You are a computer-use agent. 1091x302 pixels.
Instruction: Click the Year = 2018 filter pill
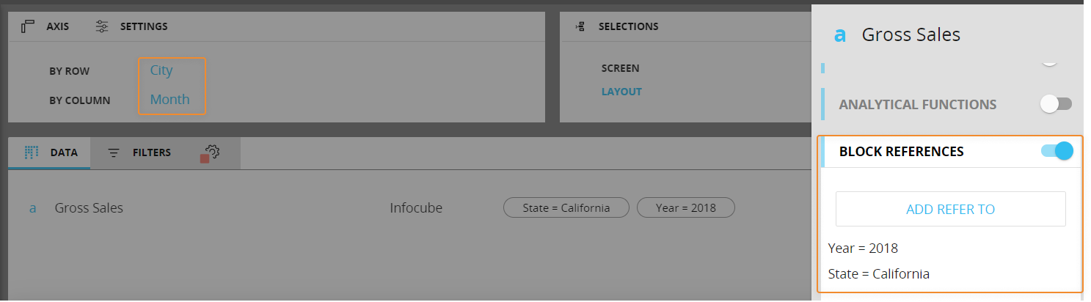[x=685, y=208]
